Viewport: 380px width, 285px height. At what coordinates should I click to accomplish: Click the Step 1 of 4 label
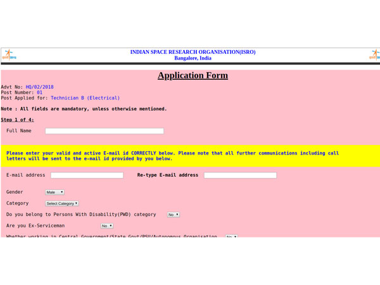click(x=18, y=120)
